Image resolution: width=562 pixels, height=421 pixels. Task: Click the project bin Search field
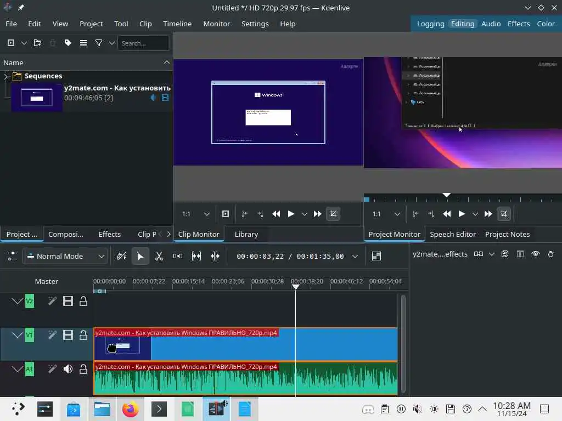pos(143,43)
